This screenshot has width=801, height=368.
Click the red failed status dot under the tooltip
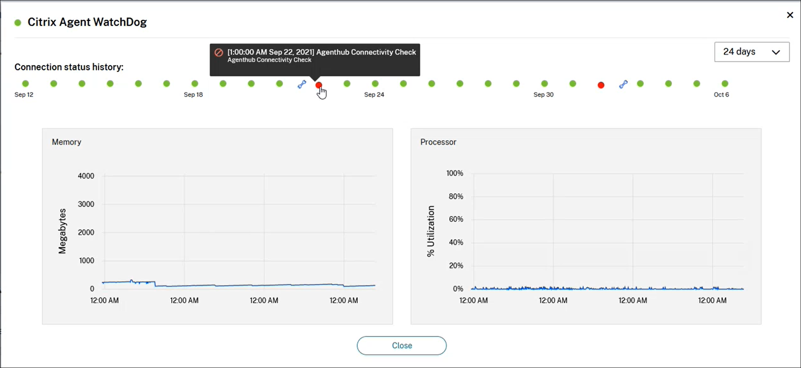click(x=319, y=85)
